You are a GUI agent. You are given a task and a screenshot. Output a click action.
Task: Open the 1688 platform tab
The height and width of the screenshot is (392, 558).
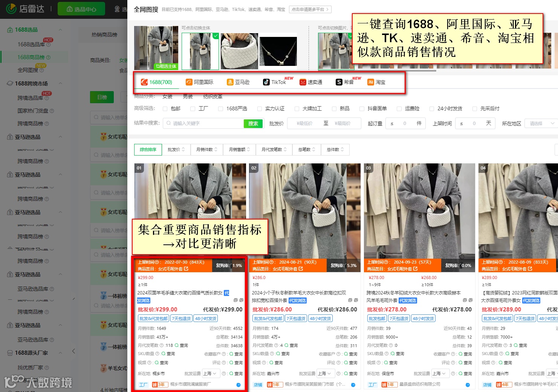(156, 82)
